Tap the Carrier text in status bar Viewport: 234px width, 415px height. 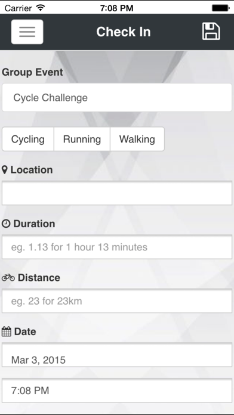18,8
